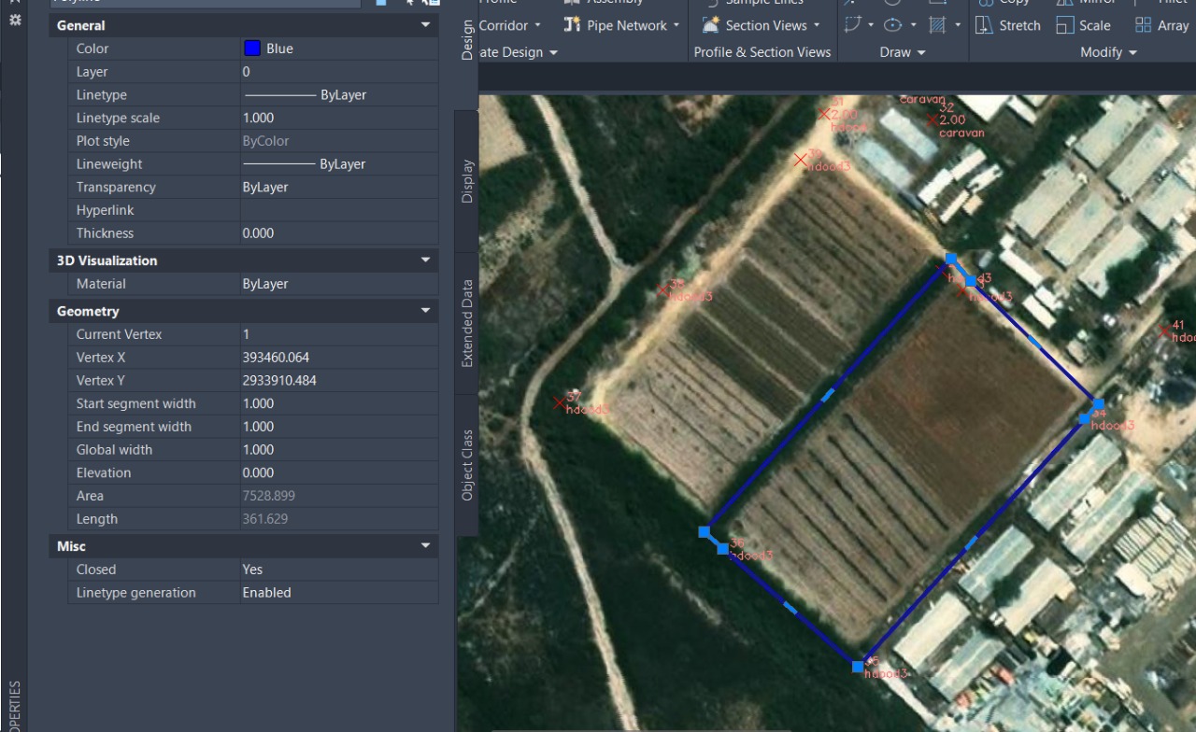1196x732 pixels.
Task: Click the Section Views icon
Action: [x=711, y=25]
